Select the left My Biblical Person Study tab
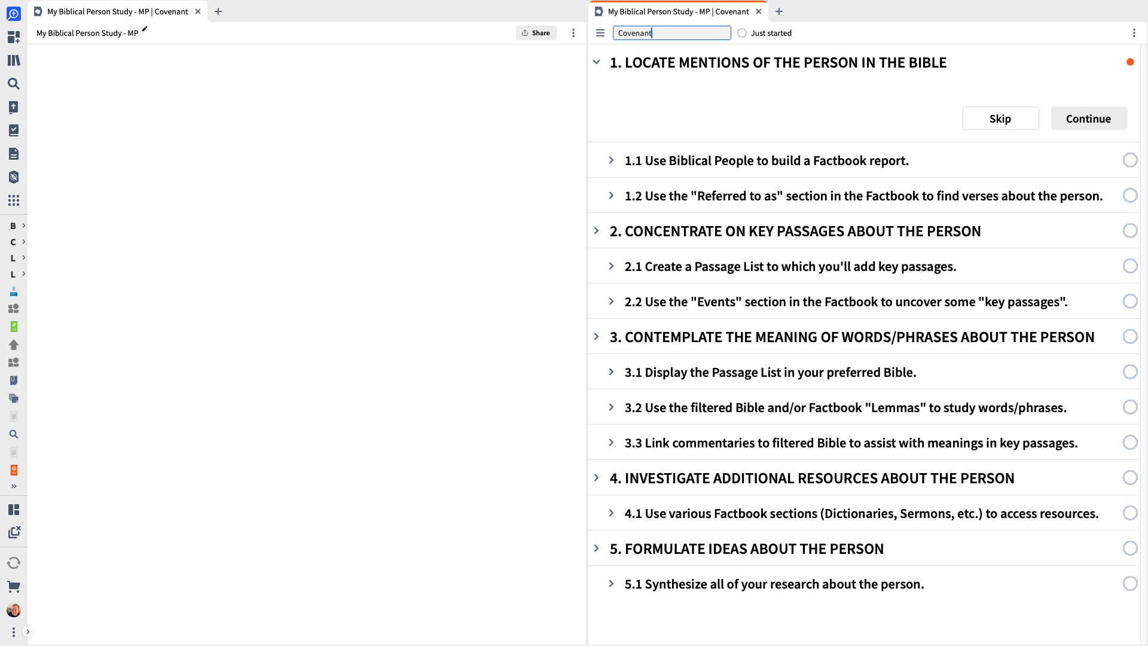Viewport: 1148px width, 646px height. (117, 11)
